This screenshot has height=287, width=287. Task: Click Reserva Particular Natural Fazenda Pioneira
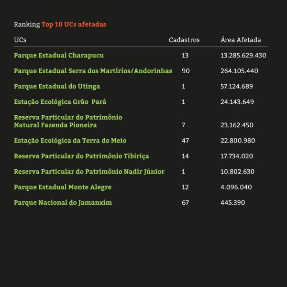(68, 121)
